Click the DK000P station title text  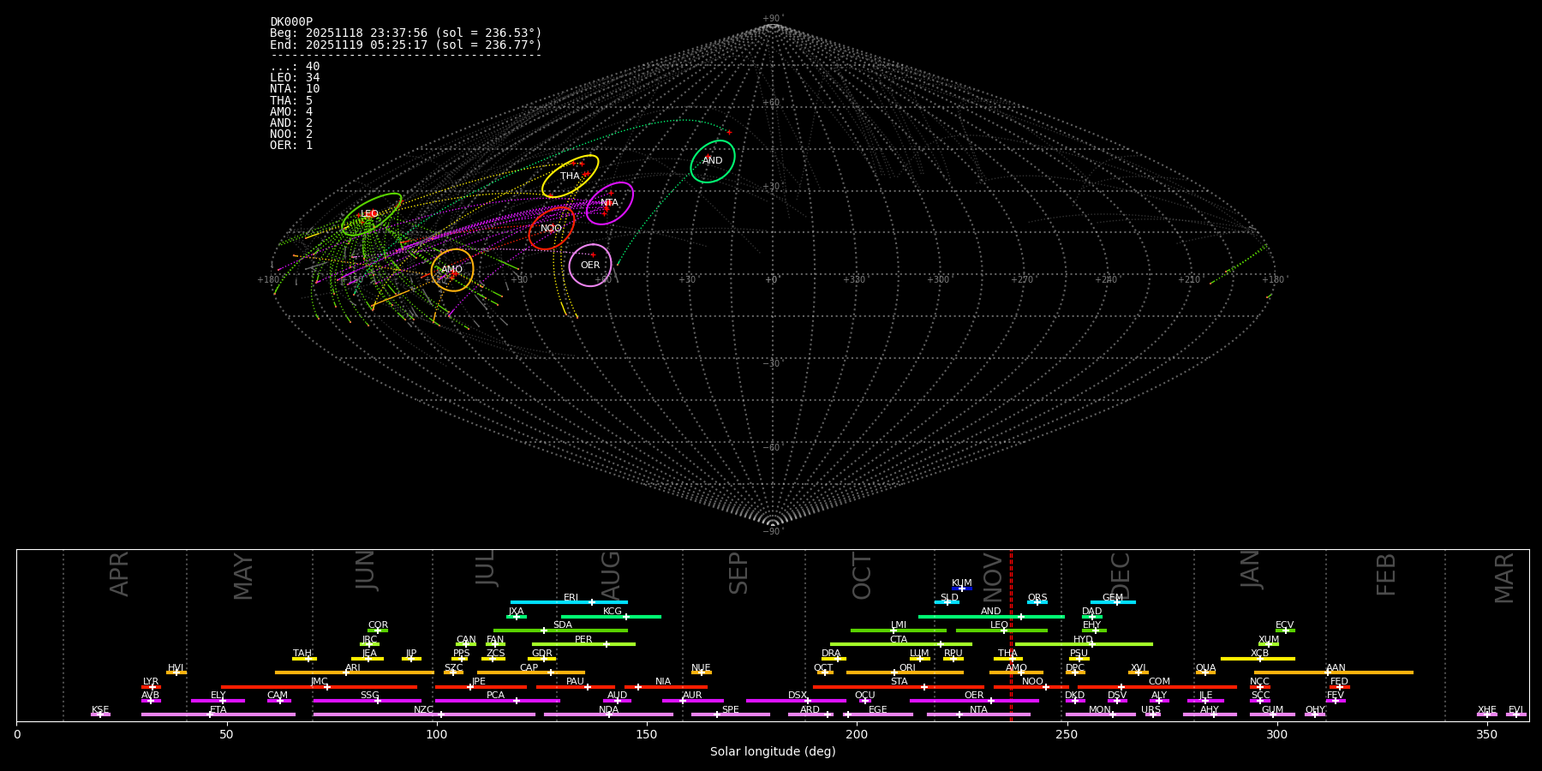pos(291,22)
